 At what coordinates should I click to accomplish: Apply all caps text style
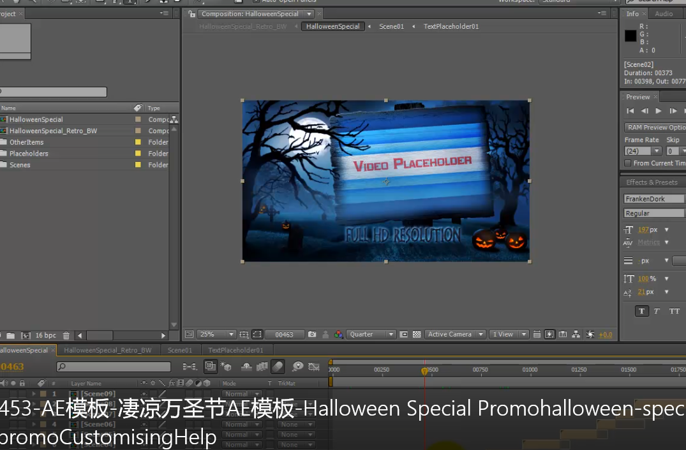tap(674, 311)
